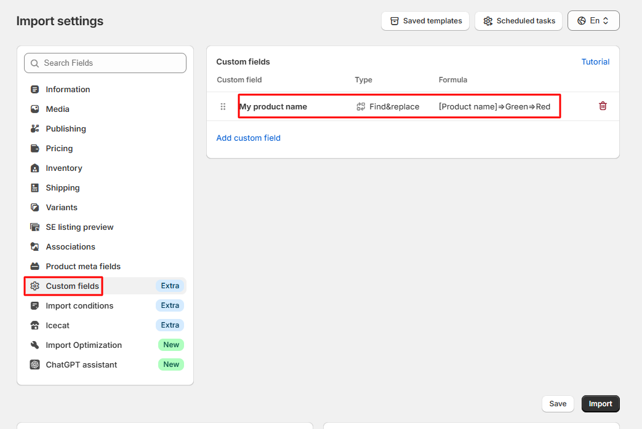Image resolution: width=642 pixels, height=429 pixels.
Task: Select the Custom fields menu item
Action: click(105, 286)
